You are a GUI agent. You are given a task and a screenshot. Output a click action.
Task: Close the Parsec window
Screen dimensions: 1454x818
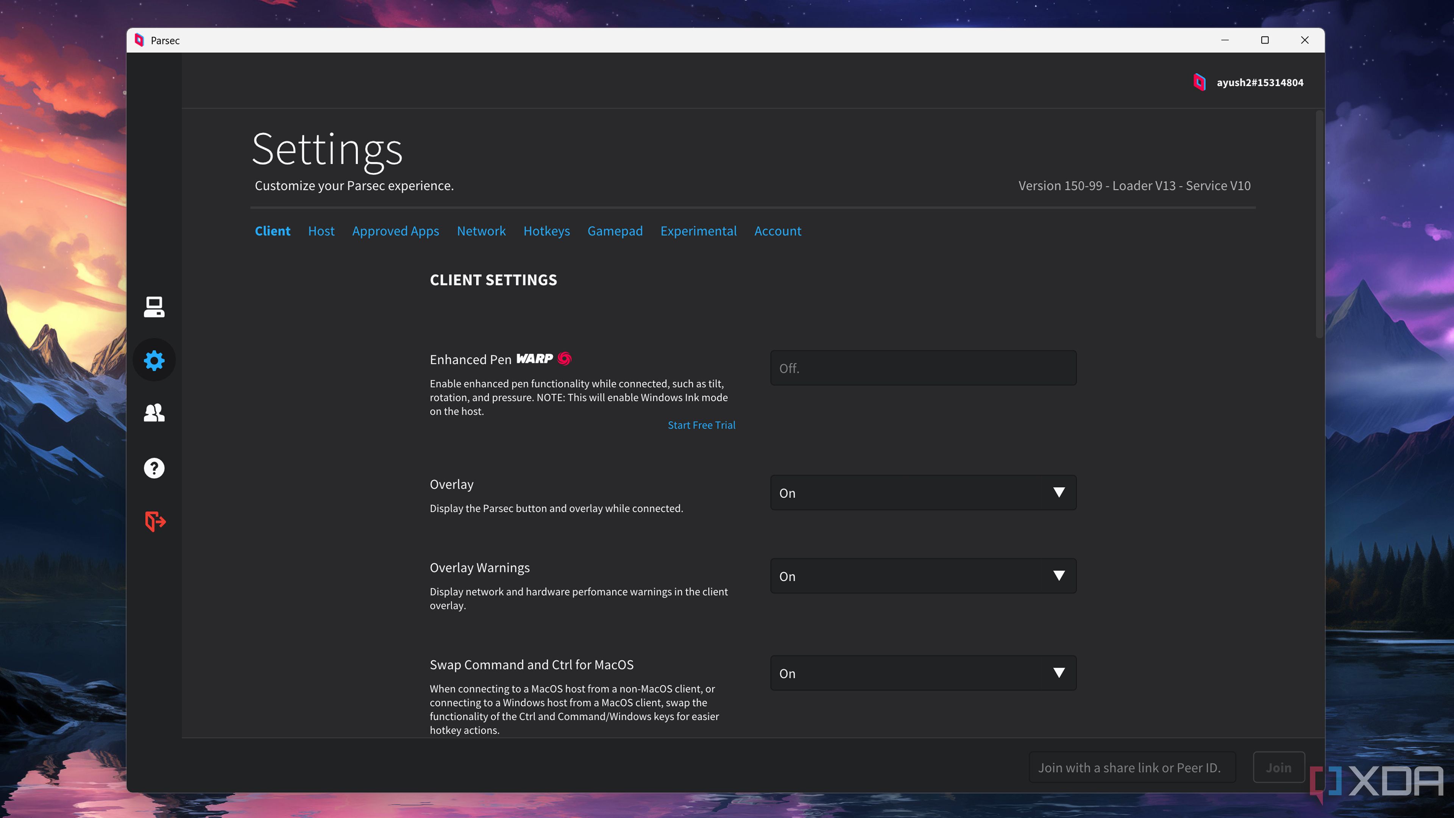click(1304, 40)
